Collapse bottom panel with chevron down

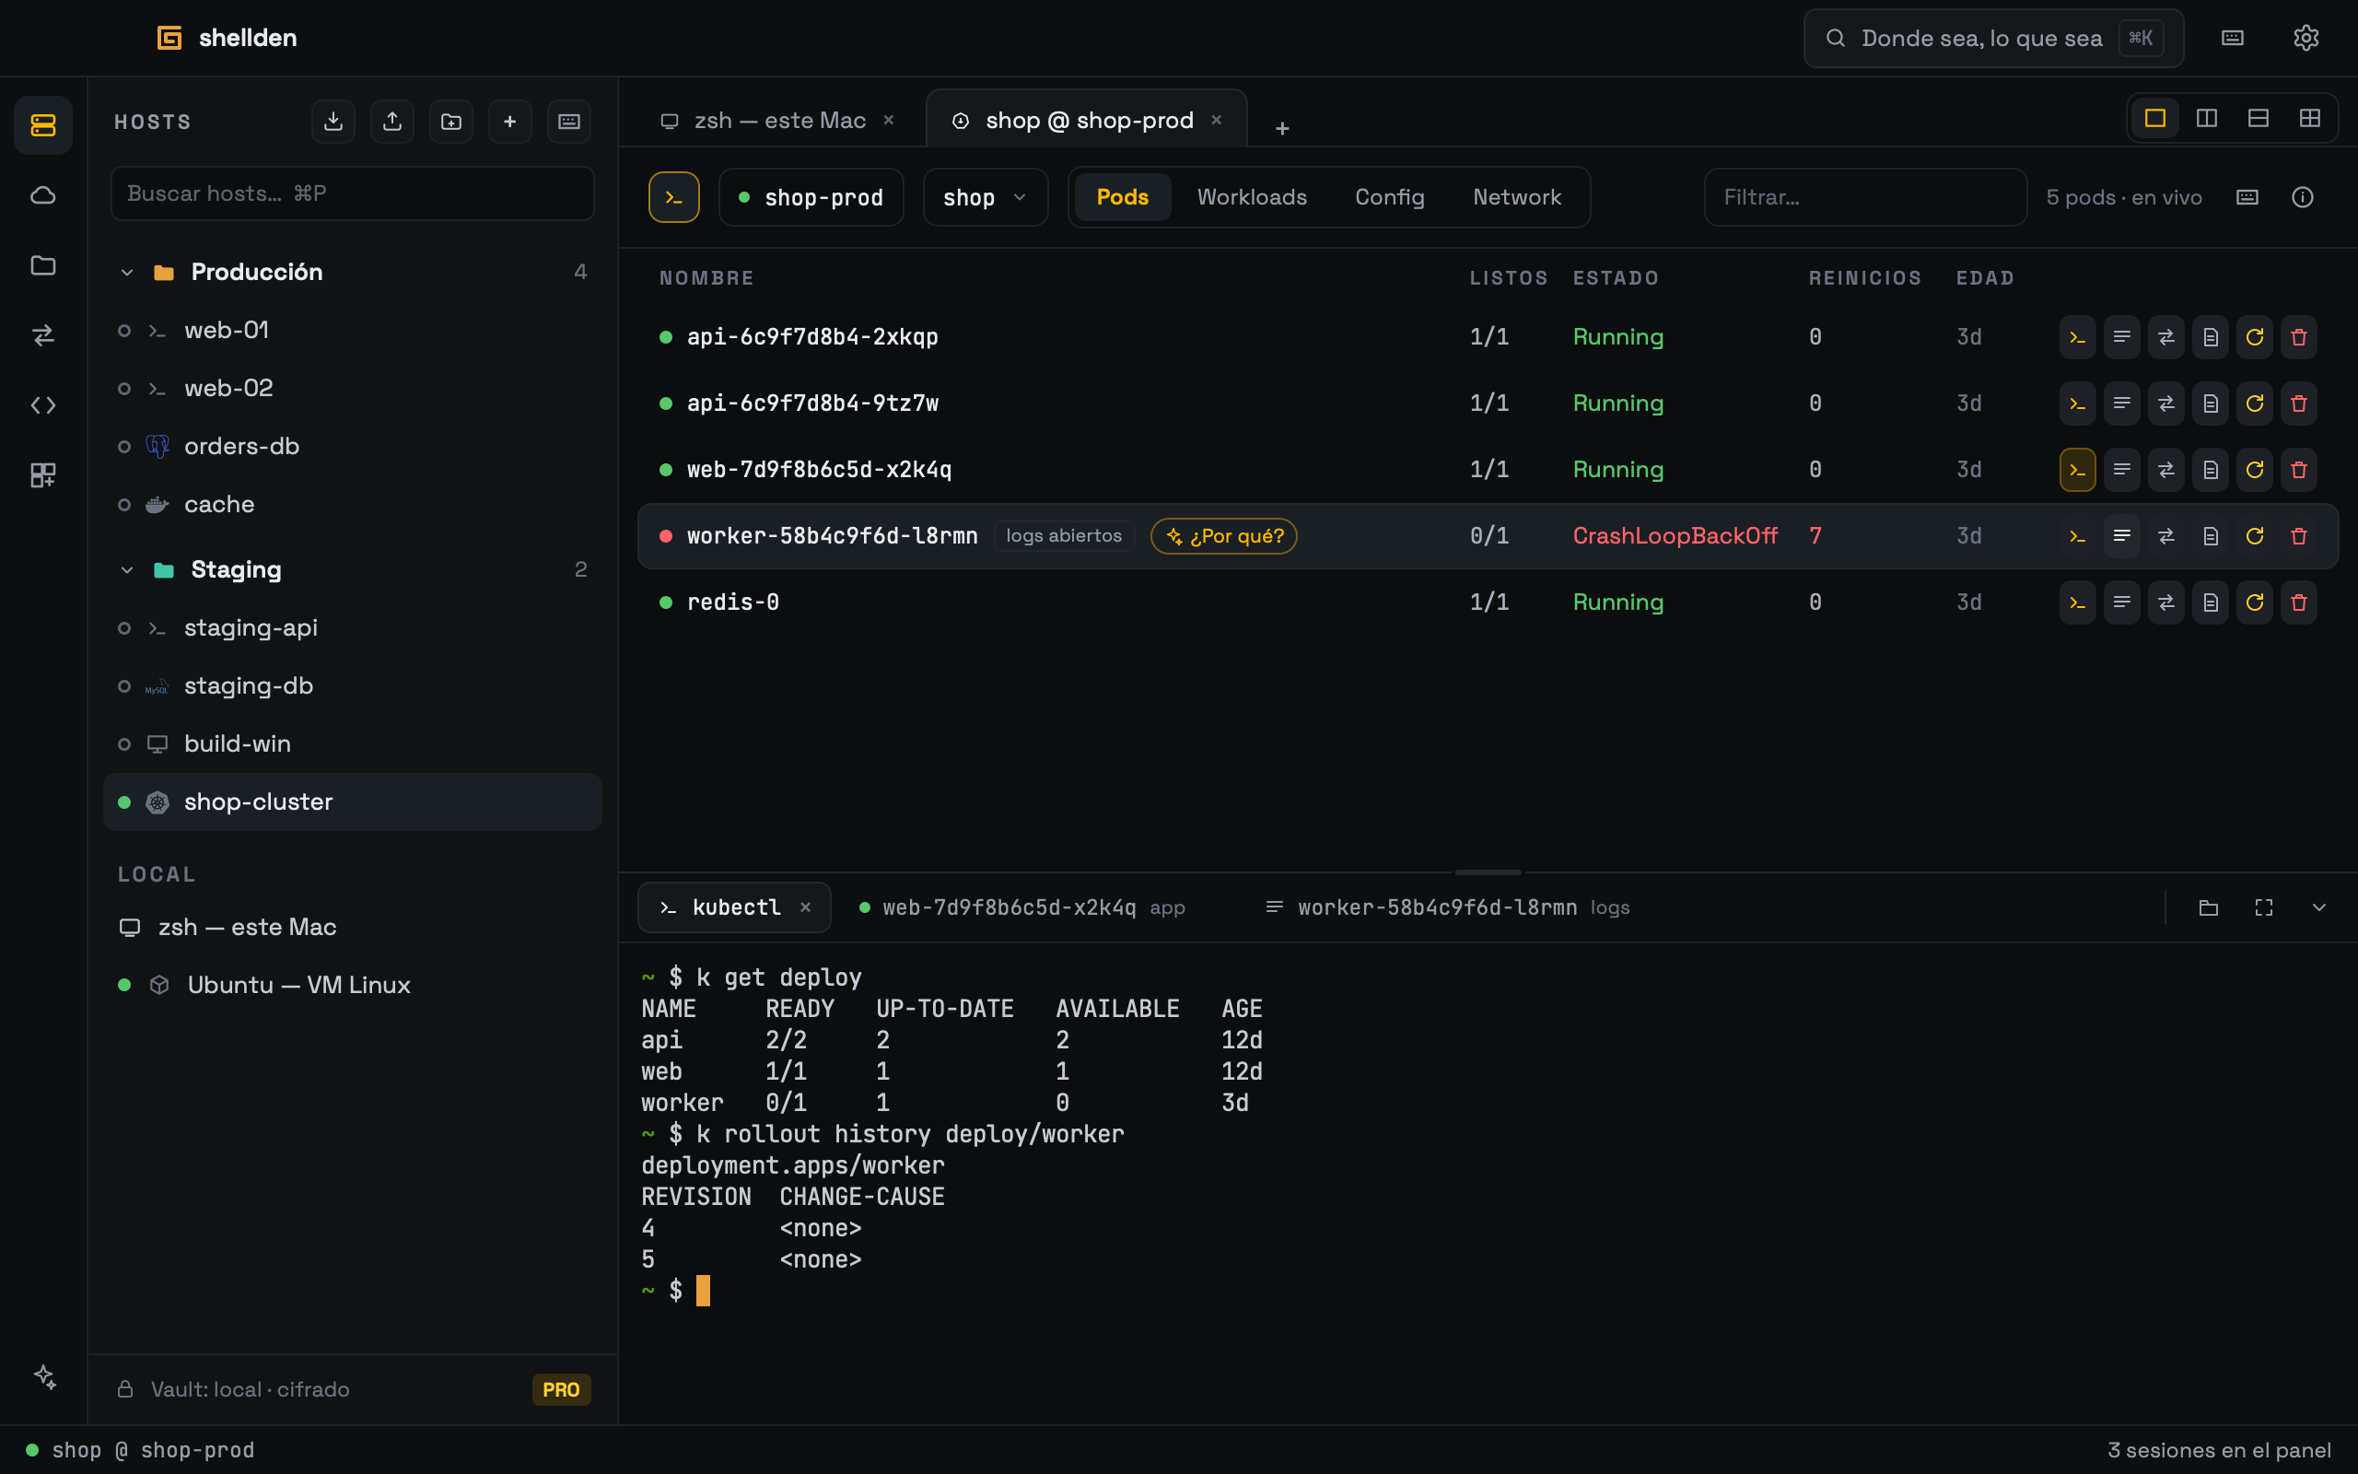[x=2319, y=907]
